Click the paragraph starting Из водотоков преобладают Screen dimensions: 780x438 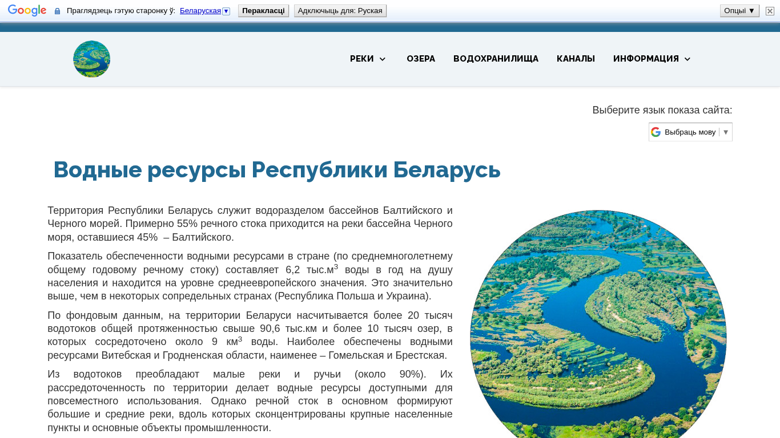click(250, 401)
